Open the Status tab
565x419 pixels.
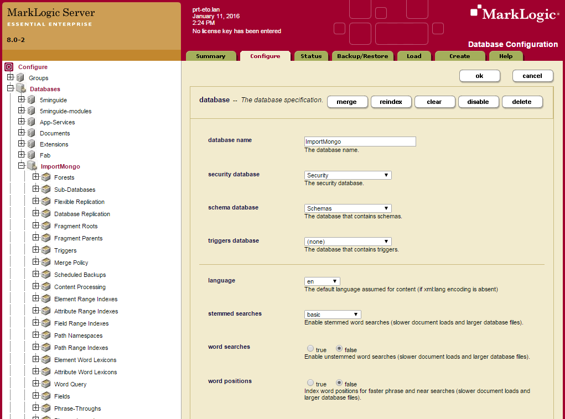click(311, 56)
